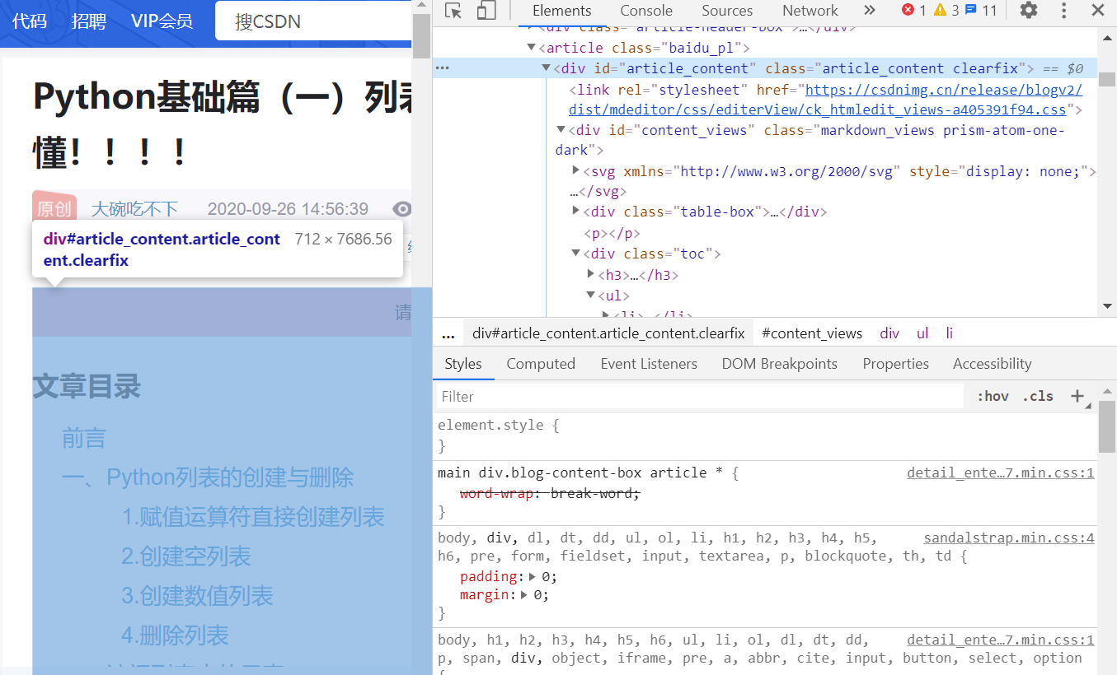Screen dimensions: 1117x675
Task: Click the breadcrumb ellipsis in DOM path
Action: coord(448,333)
